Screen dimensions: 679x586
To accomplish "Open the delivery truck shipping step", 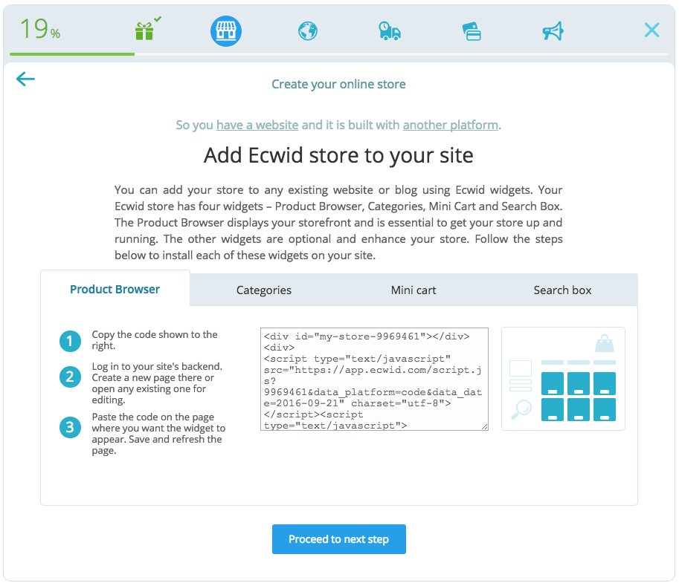I will coord(389,31).
